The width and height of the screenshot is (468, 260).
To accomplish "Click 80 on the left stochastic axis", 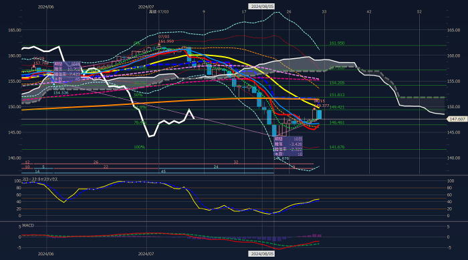I will click(x=19, y=188).
